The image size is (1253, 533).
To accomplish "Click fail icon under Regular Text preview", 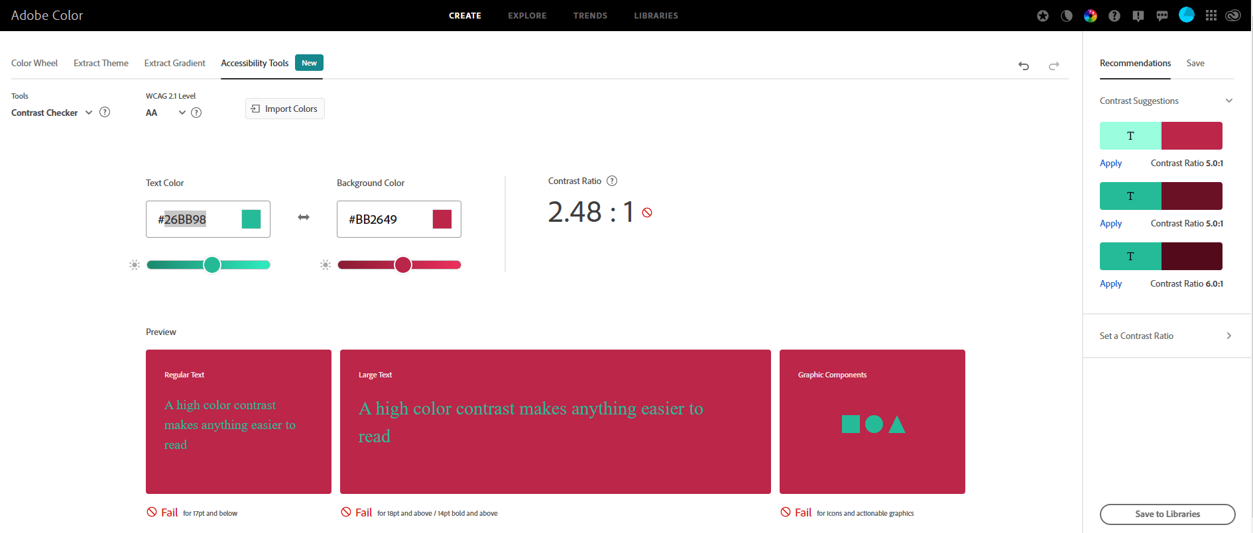I will (152, 512).
